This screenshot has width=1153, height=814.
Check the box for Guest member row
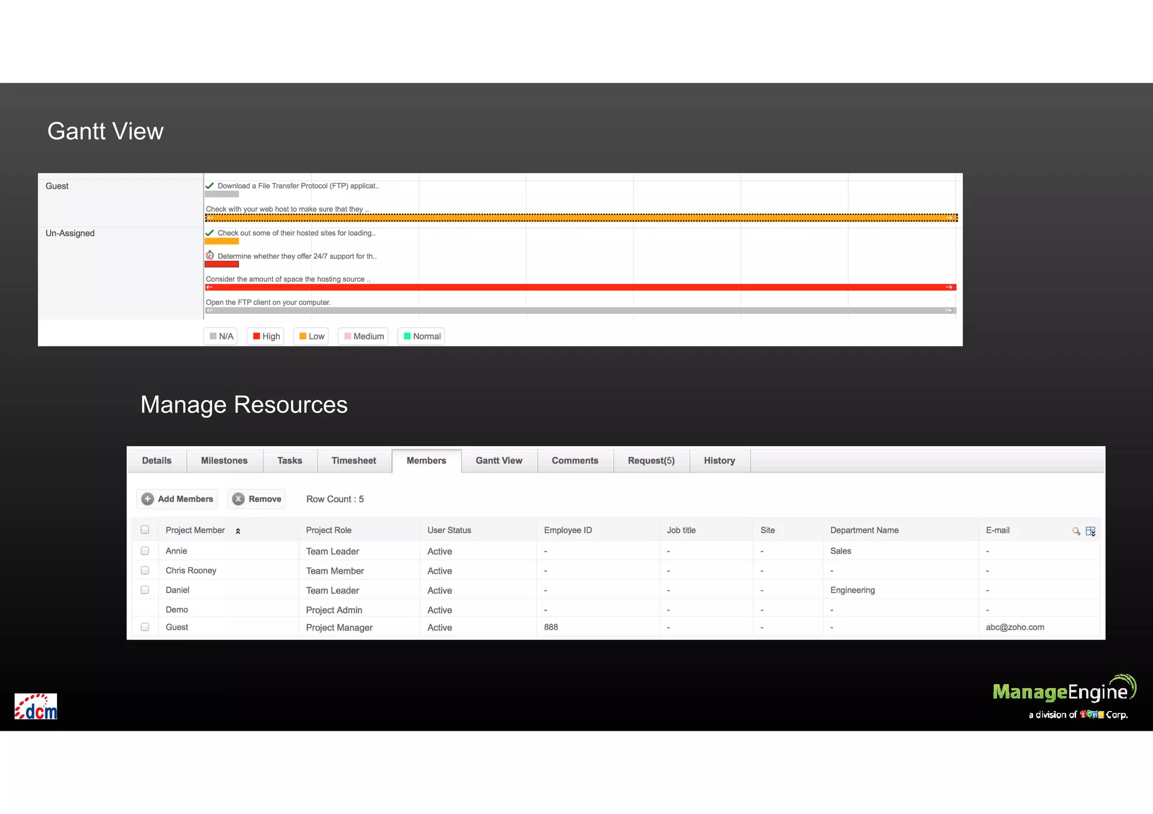145,627
